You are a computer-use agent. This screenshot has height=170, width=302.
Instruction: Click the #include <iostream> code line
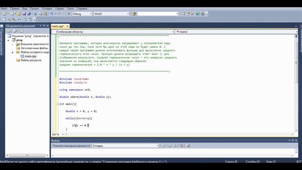(74, 79)
